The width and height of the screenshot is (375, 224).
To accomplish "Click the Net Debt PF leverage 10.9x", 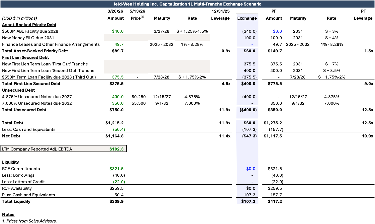I will pyautogui.click(x=367, y=136).
